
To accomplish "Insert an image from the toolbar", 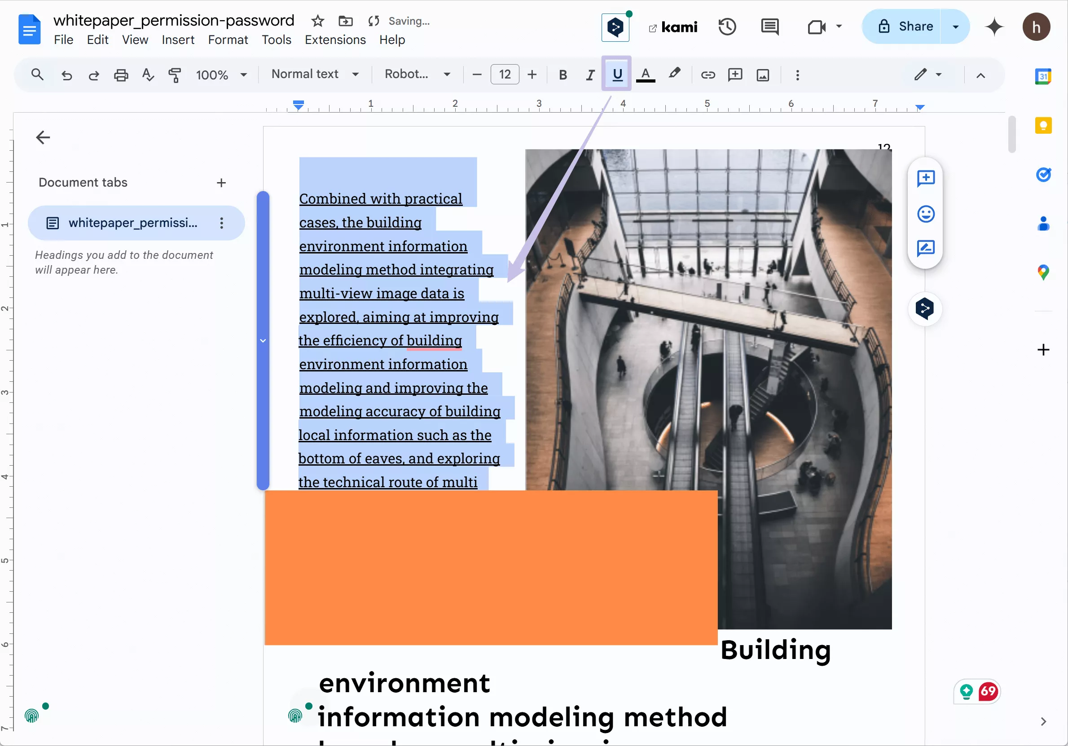I will [x=763, y=75].
